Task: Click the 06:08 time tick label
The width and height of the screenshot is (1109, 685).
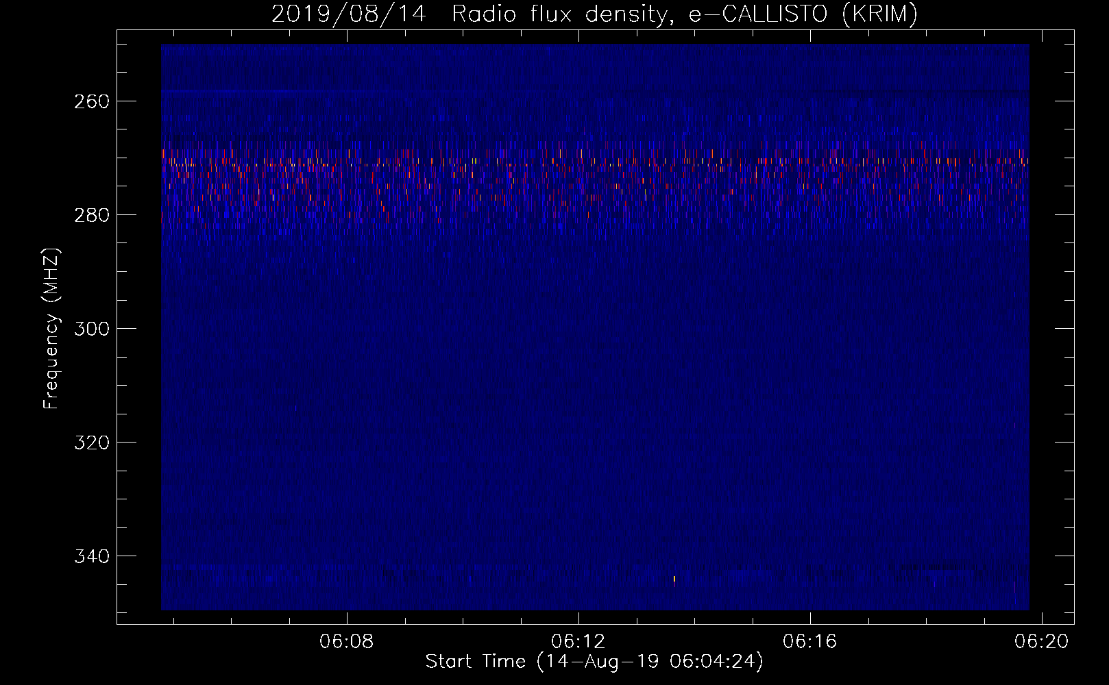Action: [x=347, y=642]
